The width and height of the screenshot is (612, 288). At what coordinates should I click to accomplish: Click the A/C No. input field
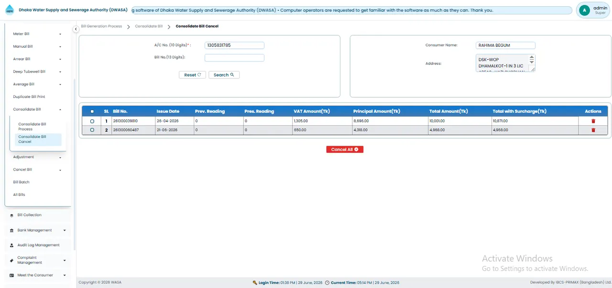[x=234, y=45]
